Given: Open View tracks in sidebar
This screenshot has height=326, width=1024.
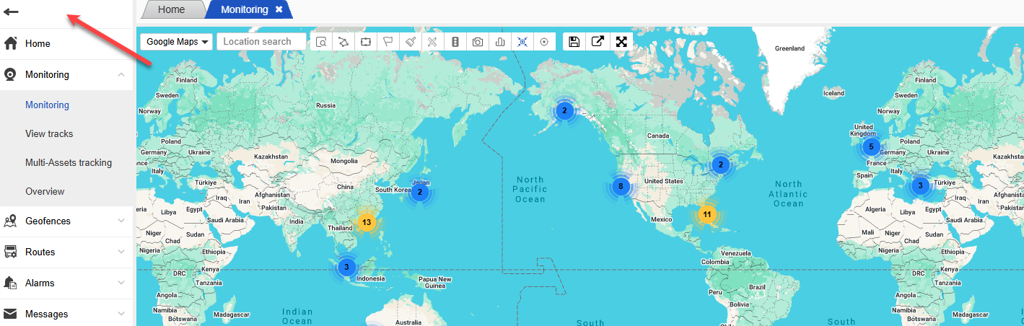Looking at the screenshot, I should click(x=49, y=133).
